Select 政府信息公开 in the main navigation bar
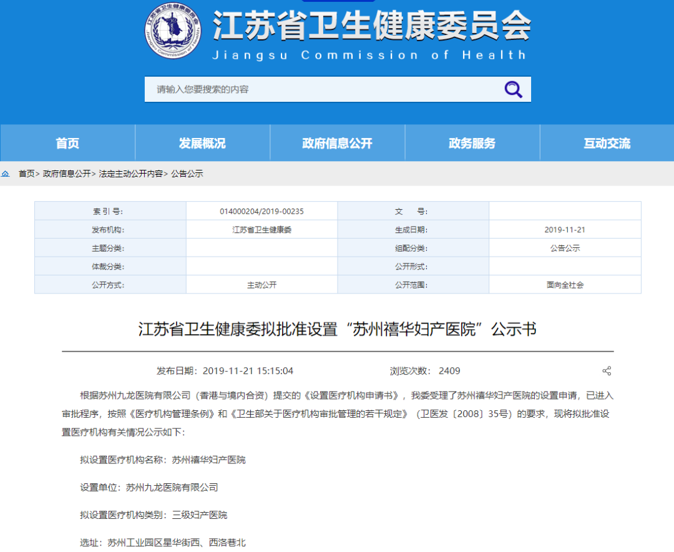Screen dimensions: 674x552 point(337,143)
